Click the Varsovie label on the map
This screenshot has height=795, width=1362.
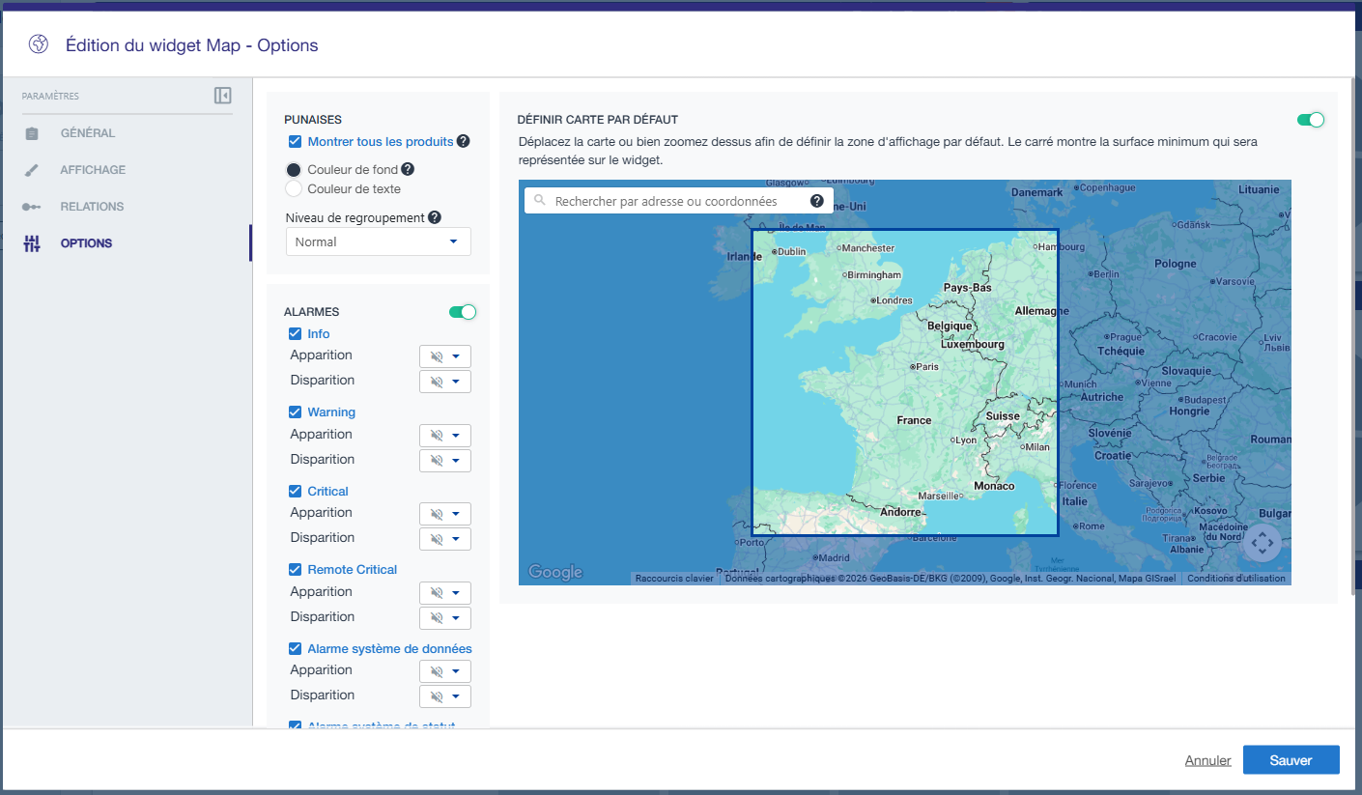[x=1233, y=282]
